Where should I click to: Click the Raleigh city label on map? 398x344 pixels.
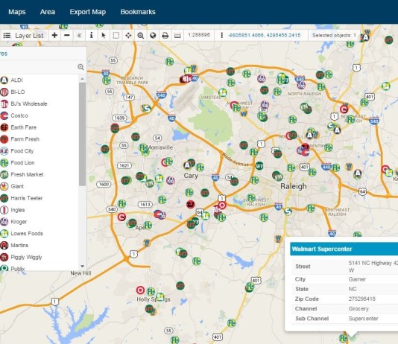pos(294,186)
